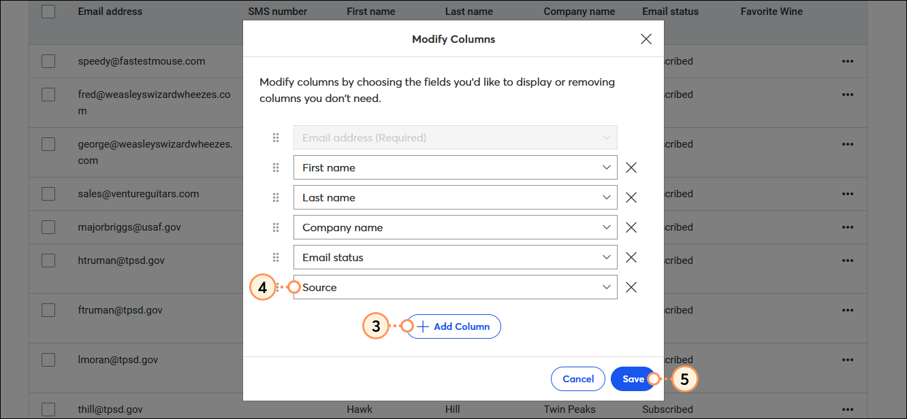Open the "Email status" dropdown
Screen dimensions: 907x419
[606, 257]
